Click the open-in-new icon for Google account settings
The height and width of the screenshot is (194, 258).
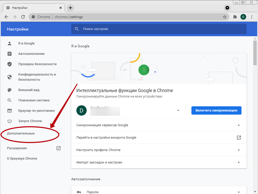[239, 138]
